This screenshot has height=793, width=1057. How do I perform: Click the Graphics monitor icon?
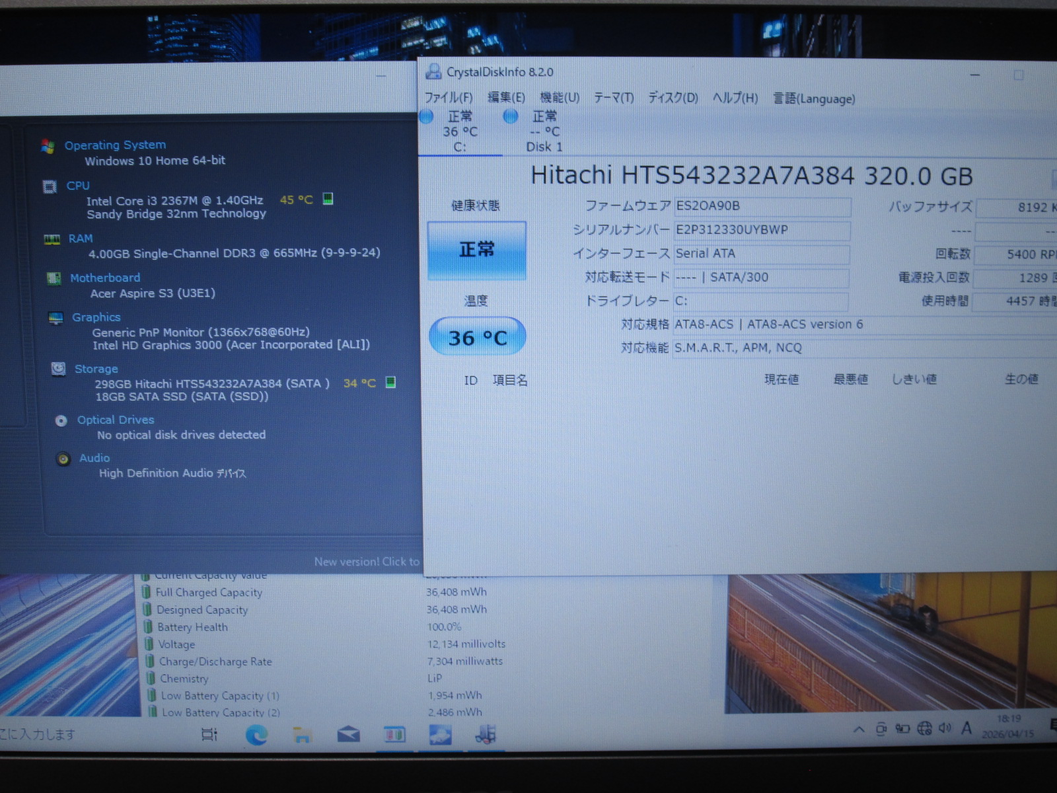click(x=56, y=318)
